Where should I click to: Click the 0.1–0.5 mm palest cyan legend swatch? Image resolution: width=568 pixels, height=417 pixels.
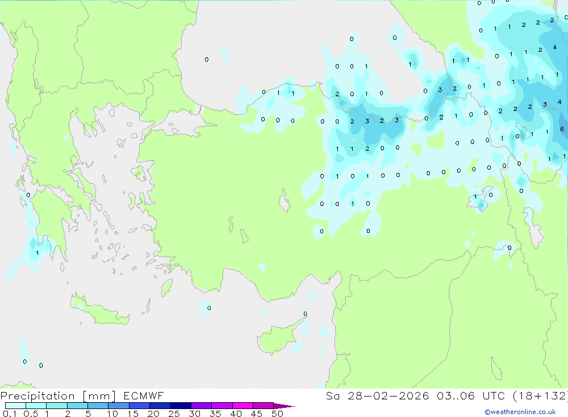[x=15, y=406]
